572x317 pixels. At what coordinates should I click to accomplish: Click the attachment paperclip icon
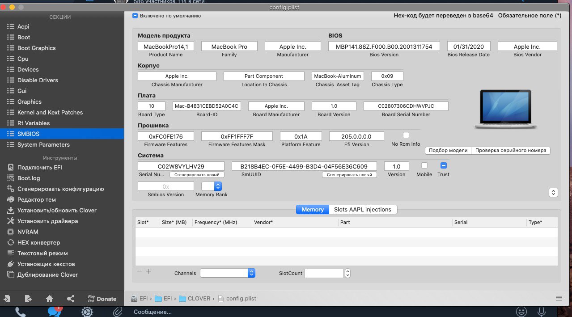click(x=118, y=312)
